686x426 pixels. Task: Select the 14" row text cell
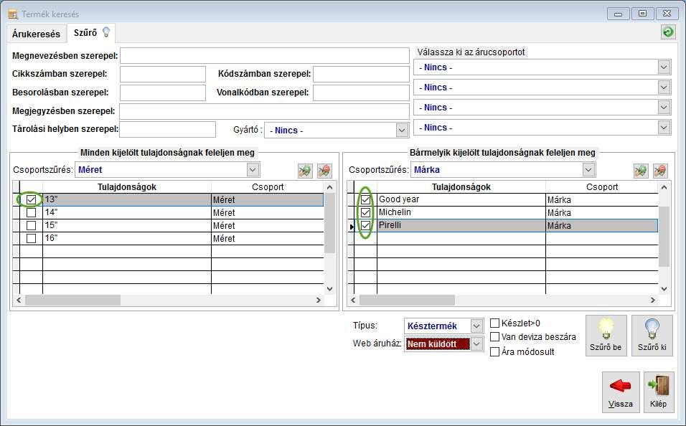127,212
